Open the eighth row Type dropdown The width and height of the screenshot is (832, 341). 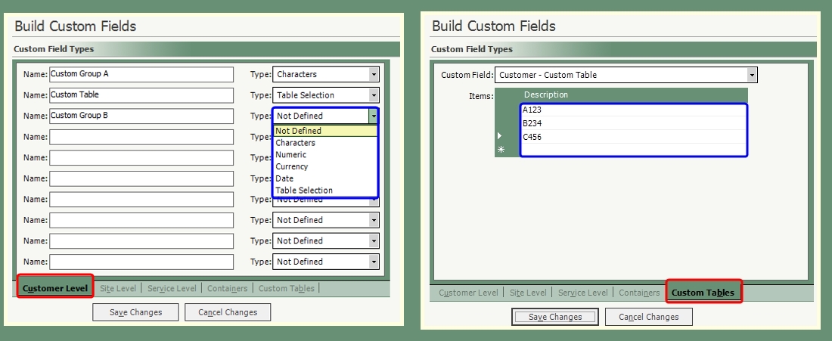click(x=374, y=220)
